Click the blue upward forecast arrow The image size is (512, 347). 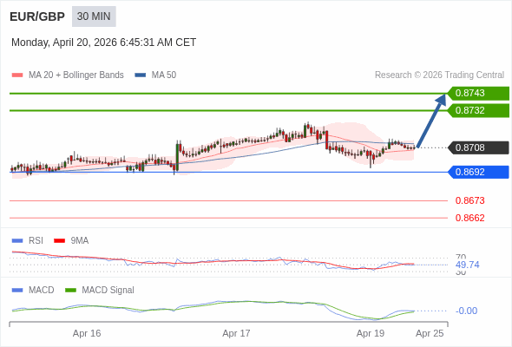[x=431, y=121]
